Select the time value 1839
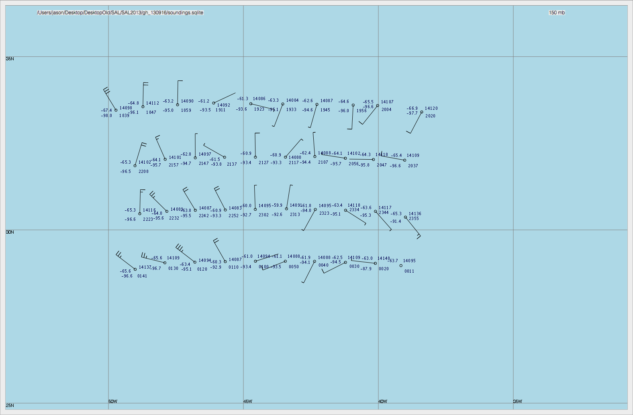Image resolution: width=633 pixels, height=415 pixels. coord(124,116)
